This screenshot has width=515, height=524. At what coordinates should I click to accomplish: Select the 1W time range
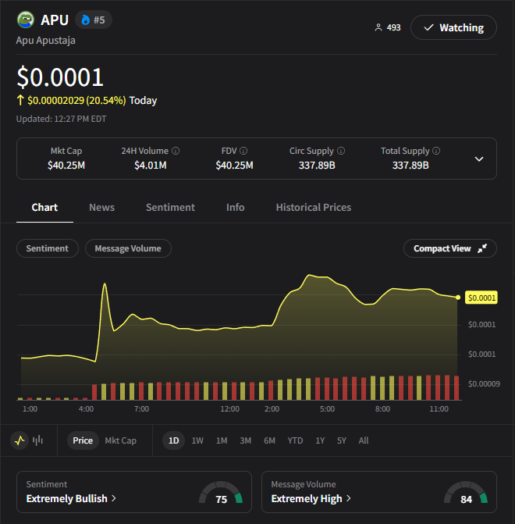pos(197,440)
